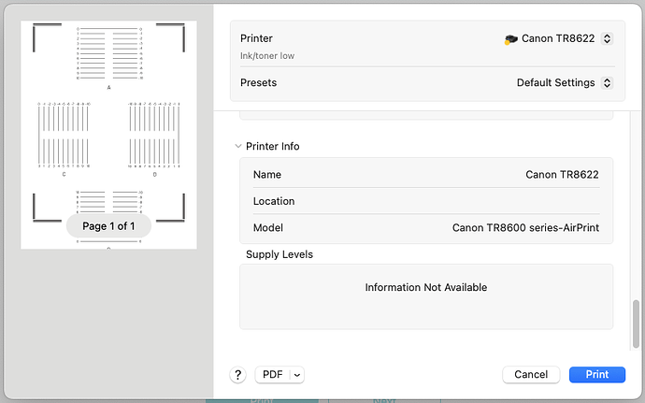Click the Name row label
The height and width of the screenshot is (403, 645).
267,175
